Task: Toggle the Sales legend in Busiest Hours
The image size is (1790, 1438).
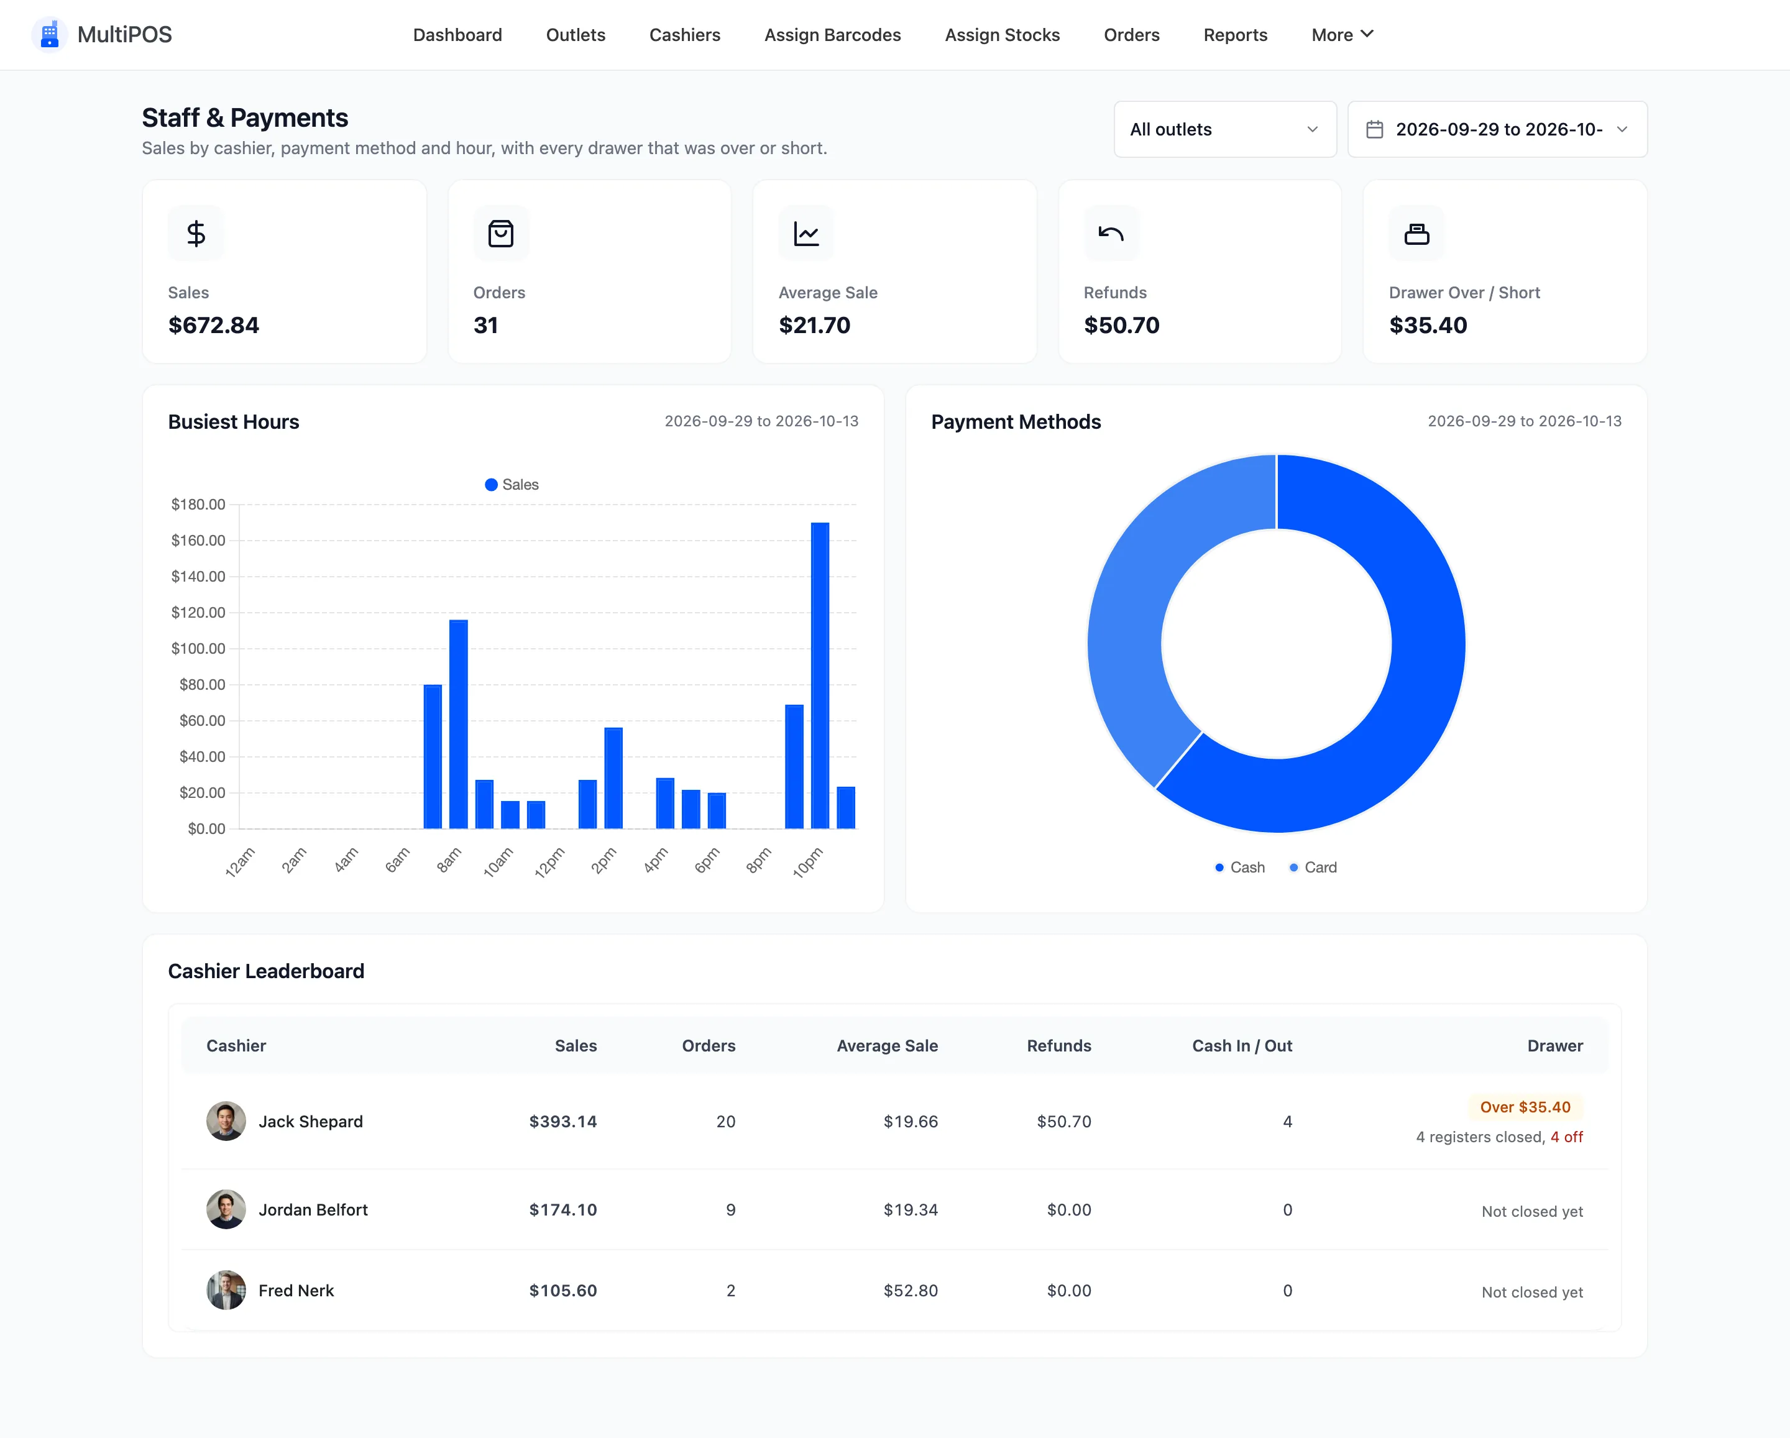Action: (512, 485)
